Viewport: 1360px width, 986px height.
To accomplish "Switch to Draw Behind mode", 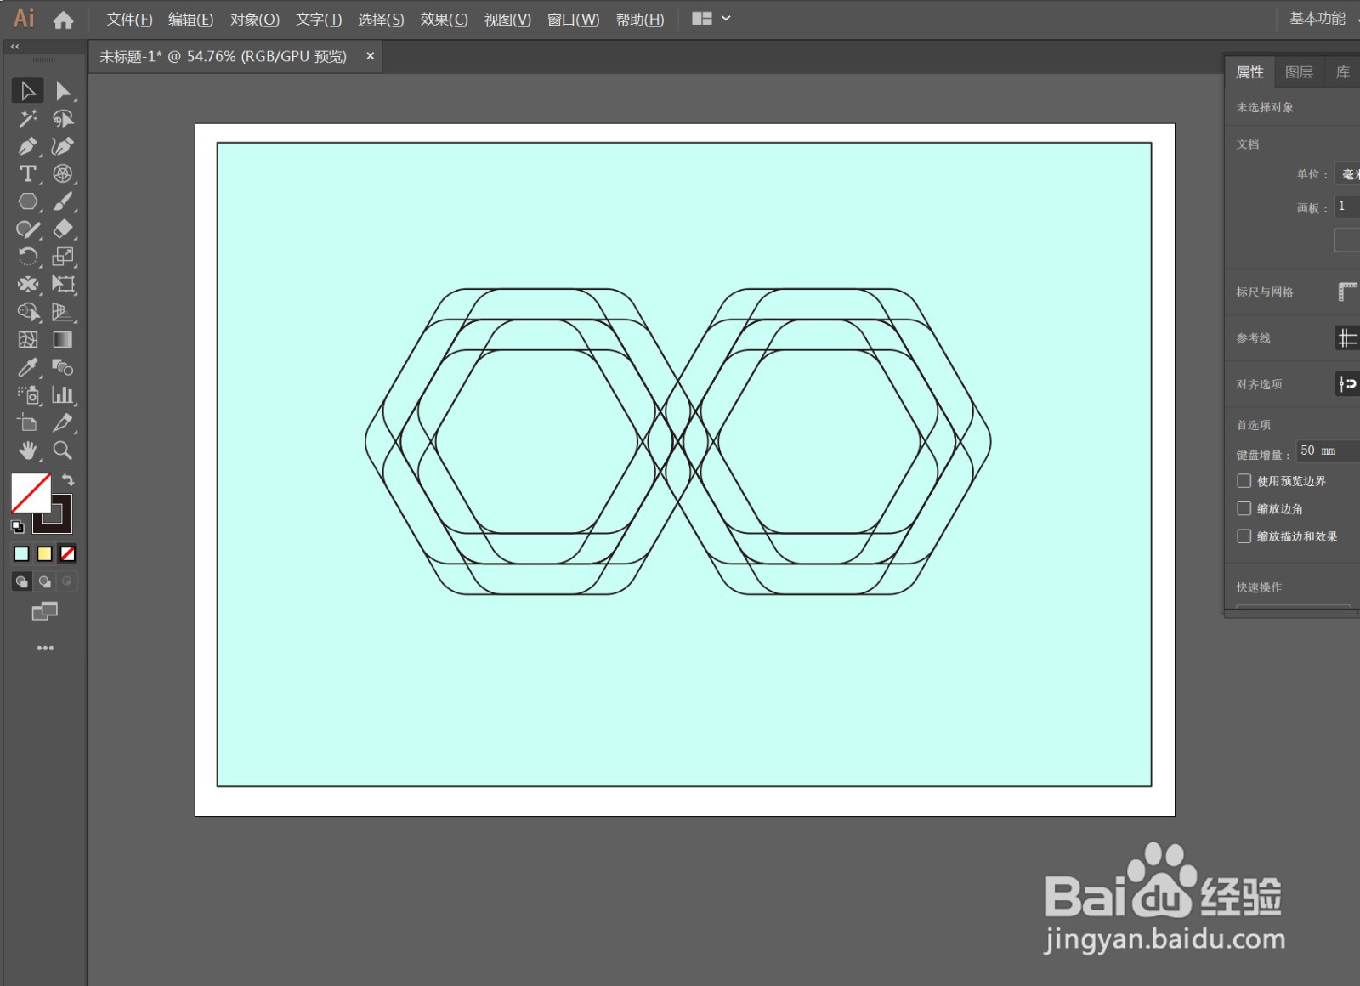I will [x=44, y=581].
